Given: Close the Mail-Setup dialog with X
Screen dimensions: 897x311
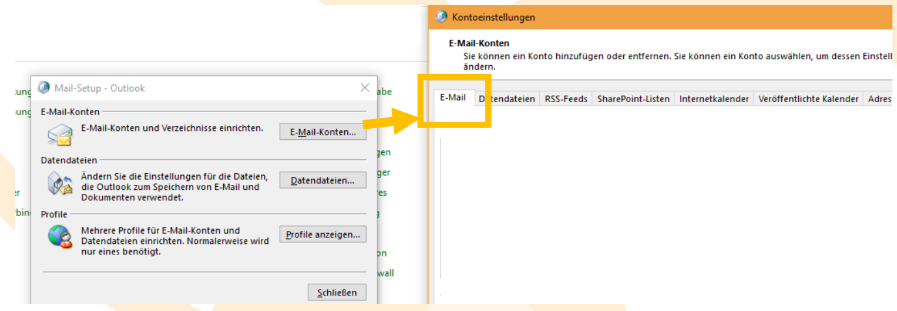Looking at the screenshot, I should click(365, 87).
